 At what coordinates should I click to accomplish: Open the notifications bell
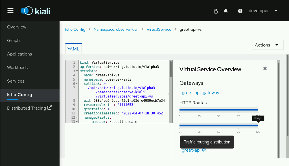coord(226,11)
